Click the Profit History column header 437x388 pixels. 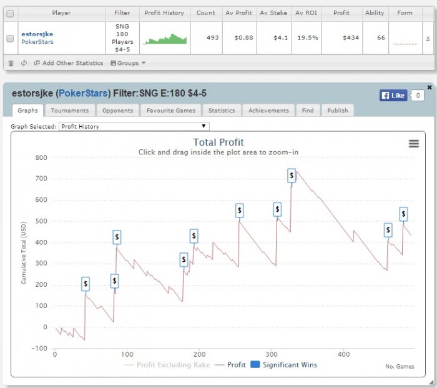[x=164, y=13]
